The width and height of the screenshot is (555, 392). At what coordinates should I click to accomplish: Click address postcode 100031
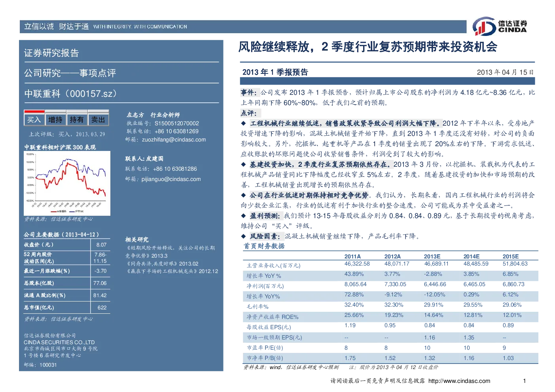(x=48, y=365)
